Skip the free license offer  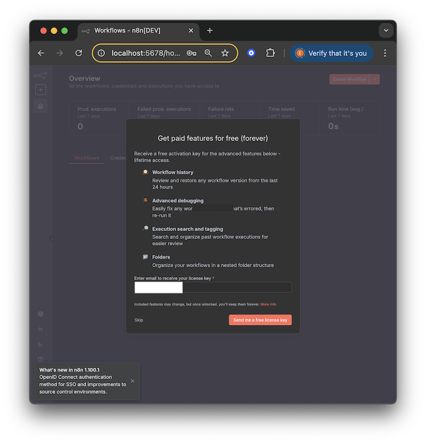138,320
